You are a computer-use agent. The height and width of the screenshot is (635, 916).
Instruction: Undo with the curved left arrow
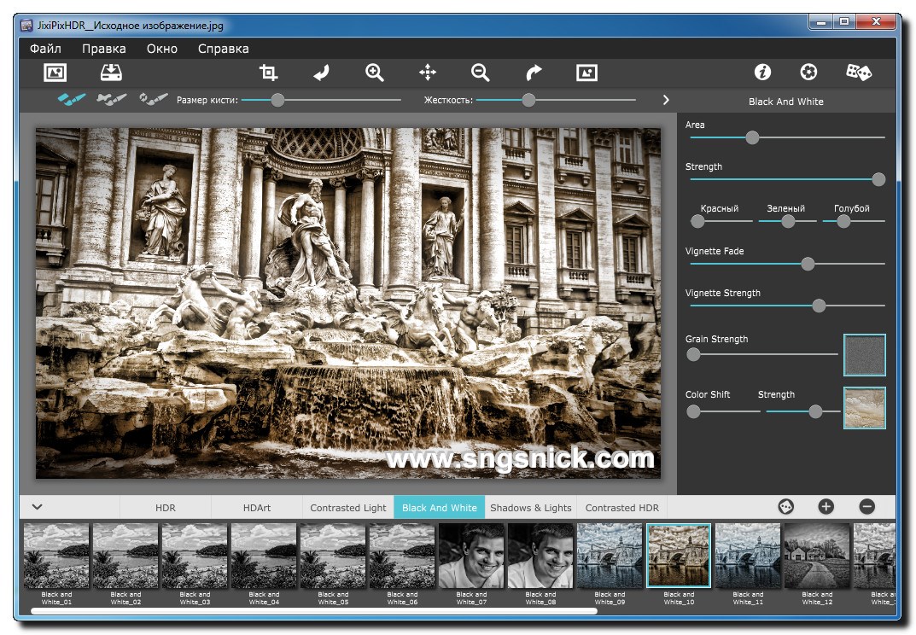321,73
